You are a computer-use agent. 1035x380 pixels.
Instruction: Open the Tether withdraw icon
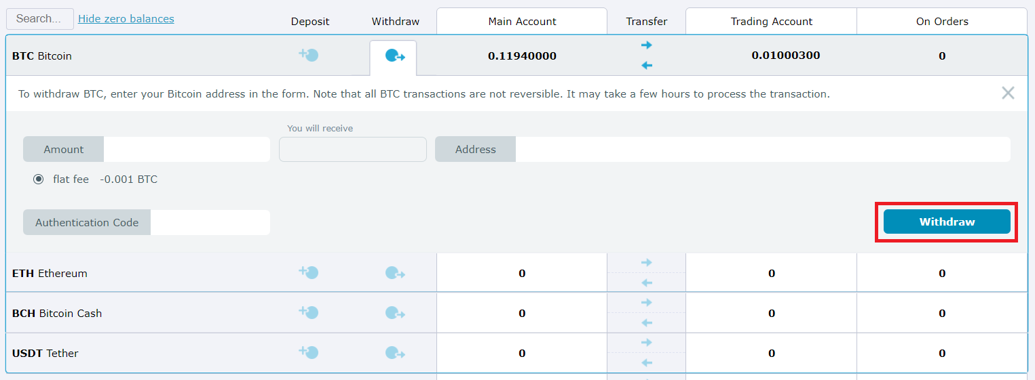pos(395,354)
